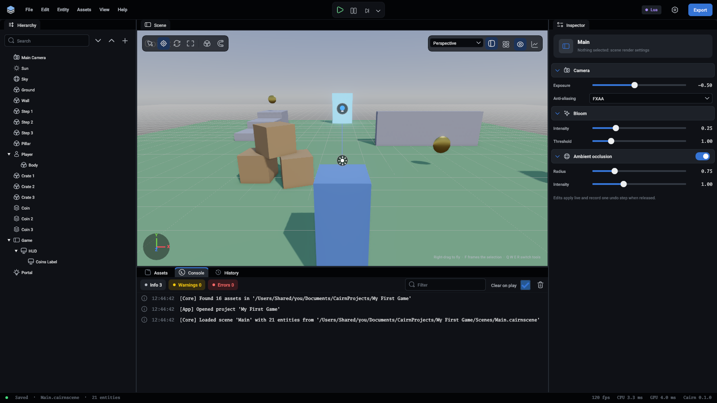Open the Entity menu
The image size is (717, 403).
[x=63, y=9]
